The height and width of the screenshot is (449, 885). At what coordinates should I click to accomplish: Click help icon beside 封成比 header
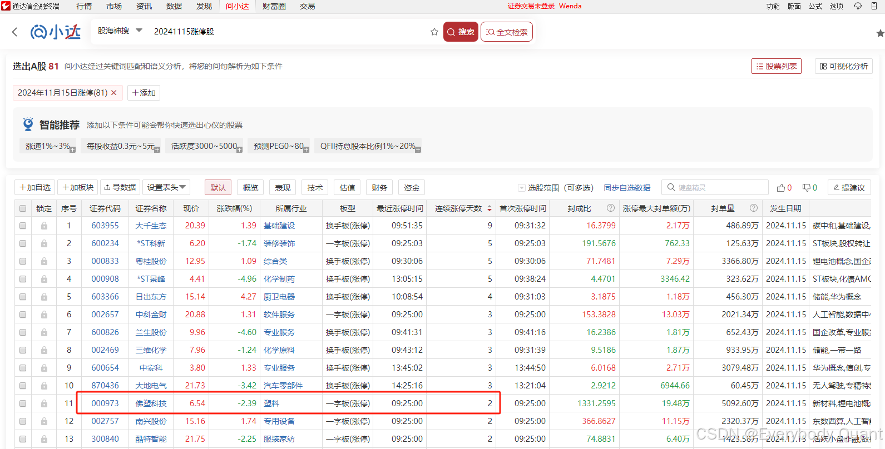click(611, 208)
